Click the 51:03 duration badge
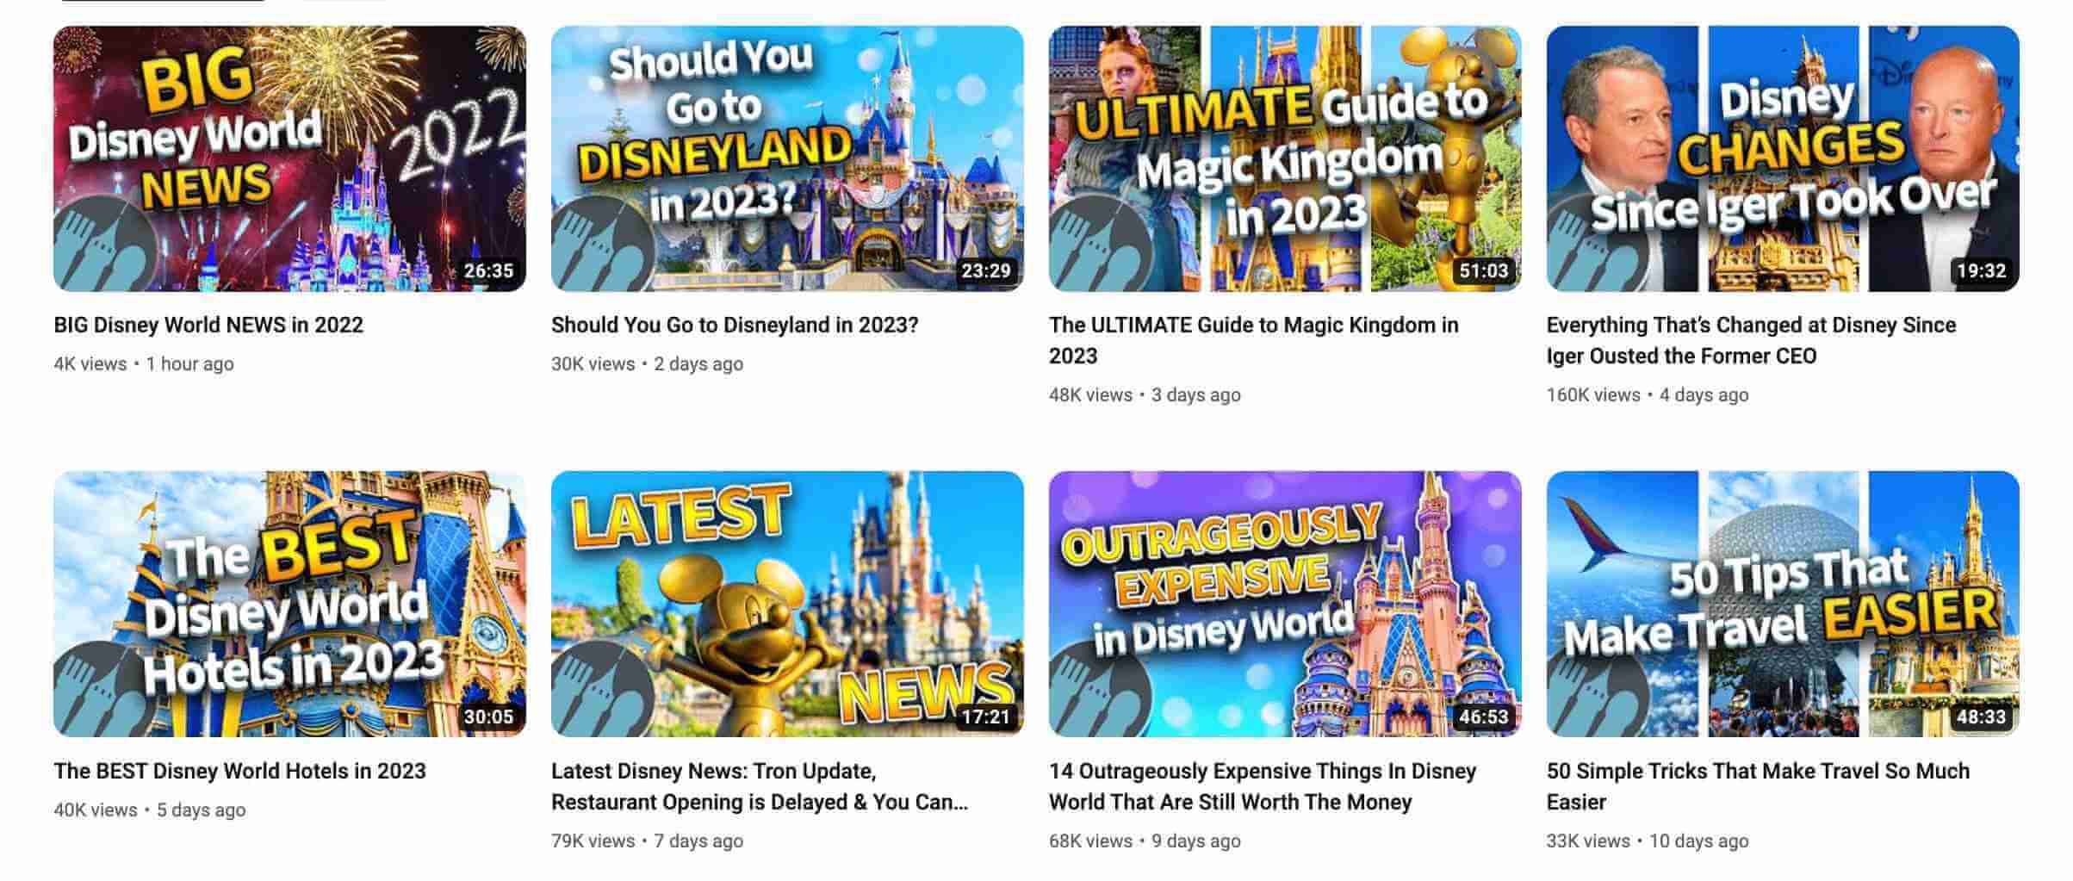This screenshot has height=881, width=2073. click(x=1483, y=270)
